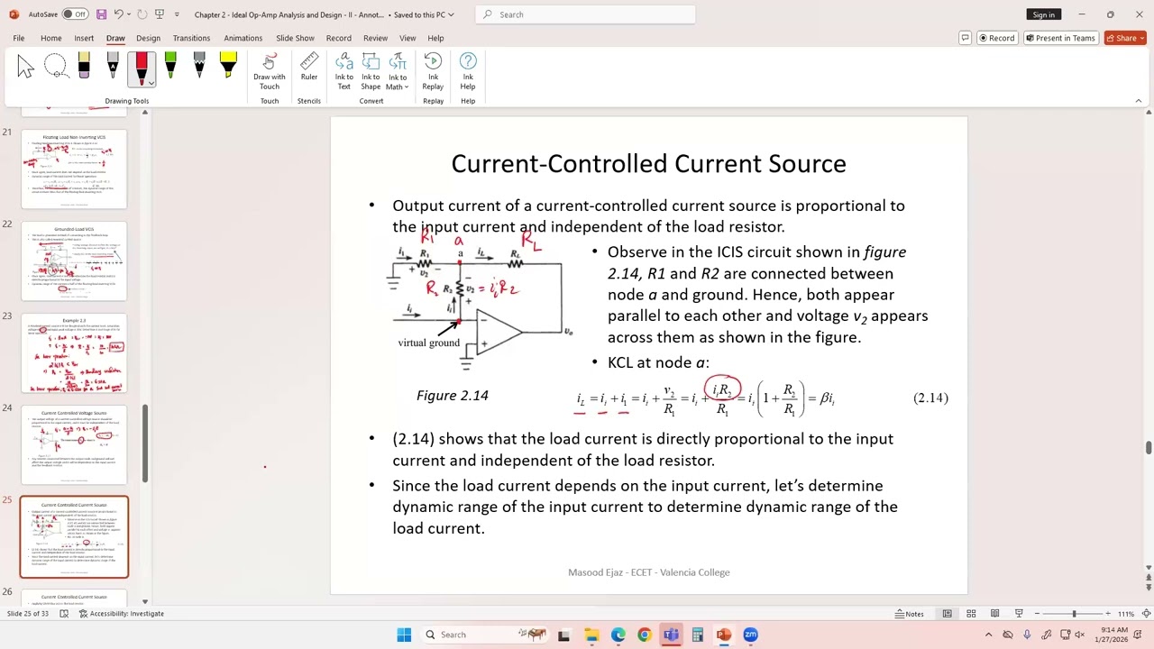Click the spell check status icon
Image resolution: width=1154 pixels, height=649 pixels.
[x=64, y=614]
